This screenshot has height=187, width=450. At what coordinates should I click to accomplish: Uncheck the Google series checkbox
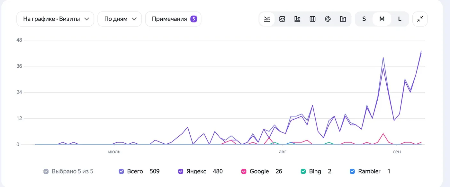click(244, 171)
